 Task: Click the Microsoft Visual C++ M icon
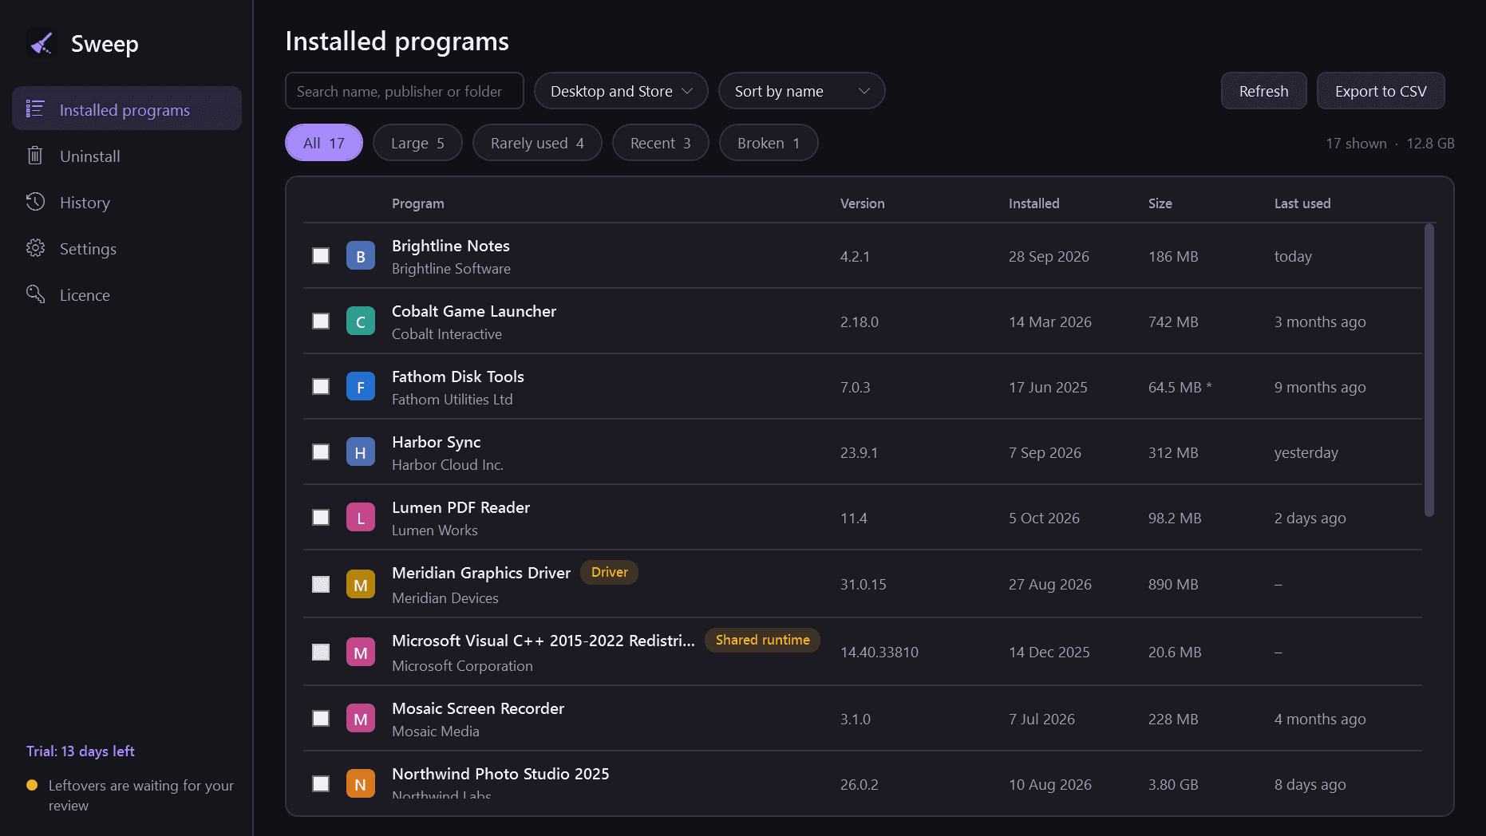tap(361, 653)
